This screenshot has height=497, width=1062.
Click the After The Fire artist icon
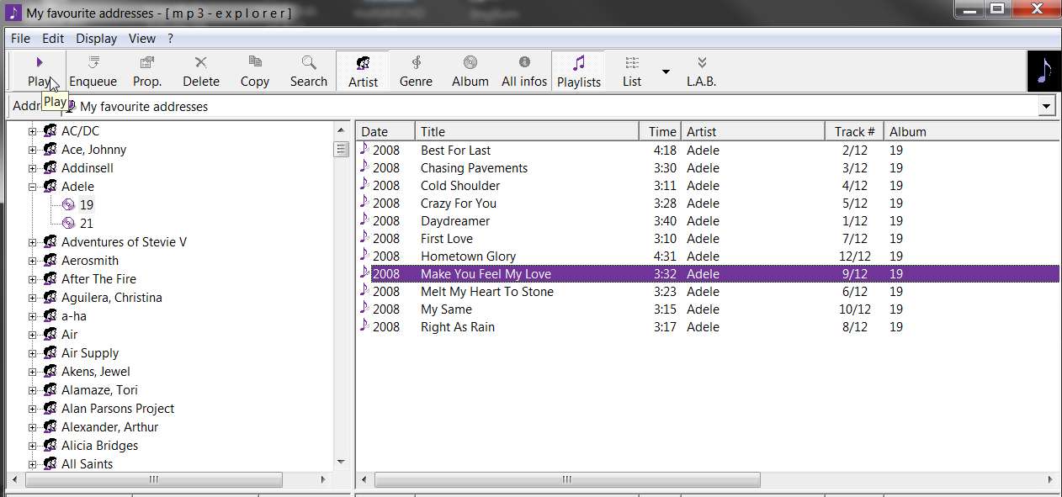coord(50,279)
